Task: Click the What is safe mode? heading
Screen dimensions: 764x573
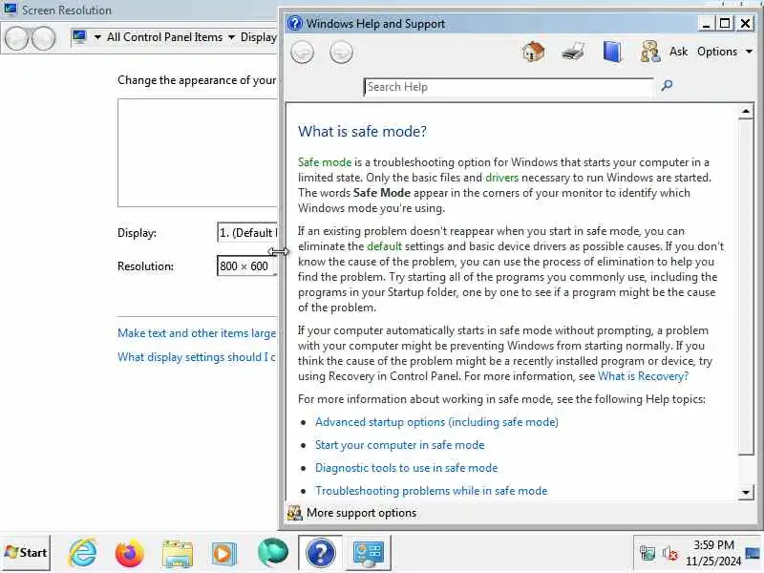Action: tap(363, 132)
